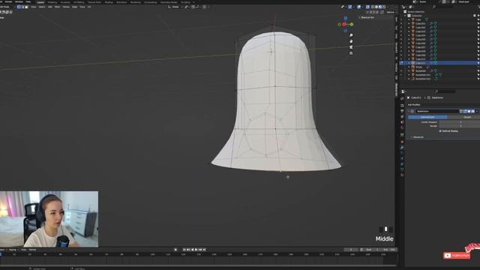Click the viewport zoom magnifier gizmo
The height and width of the screenshot is (270, 480).
point(351,35)
